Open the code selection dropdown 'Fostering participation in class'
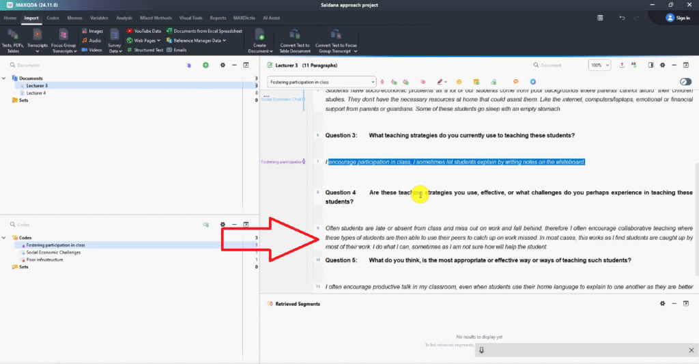The image size is (699, 364). tap(322, 82)
